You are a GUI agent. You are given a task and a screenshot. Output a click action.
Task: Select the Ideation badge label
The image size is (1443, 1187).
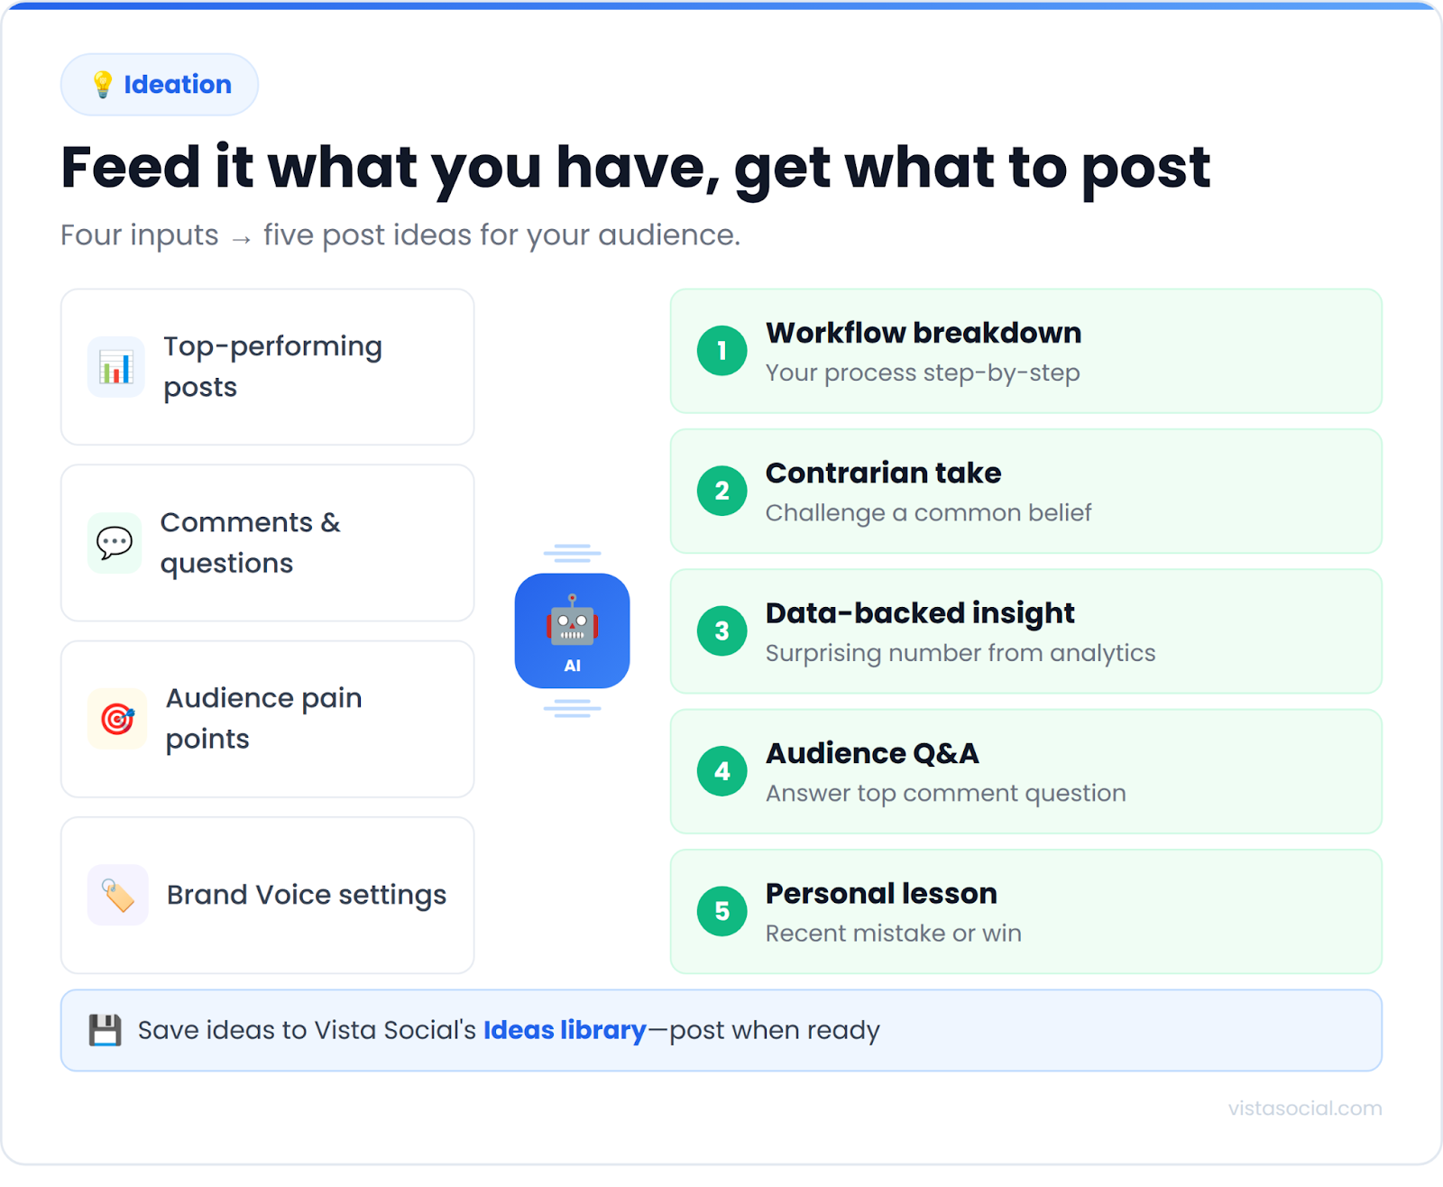point(178,85)
